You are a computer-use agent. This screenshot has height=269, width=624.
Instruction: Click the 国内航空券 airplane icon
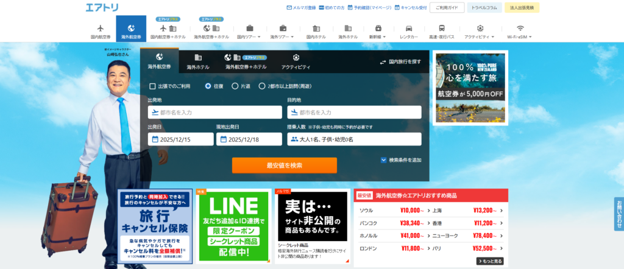100,28
